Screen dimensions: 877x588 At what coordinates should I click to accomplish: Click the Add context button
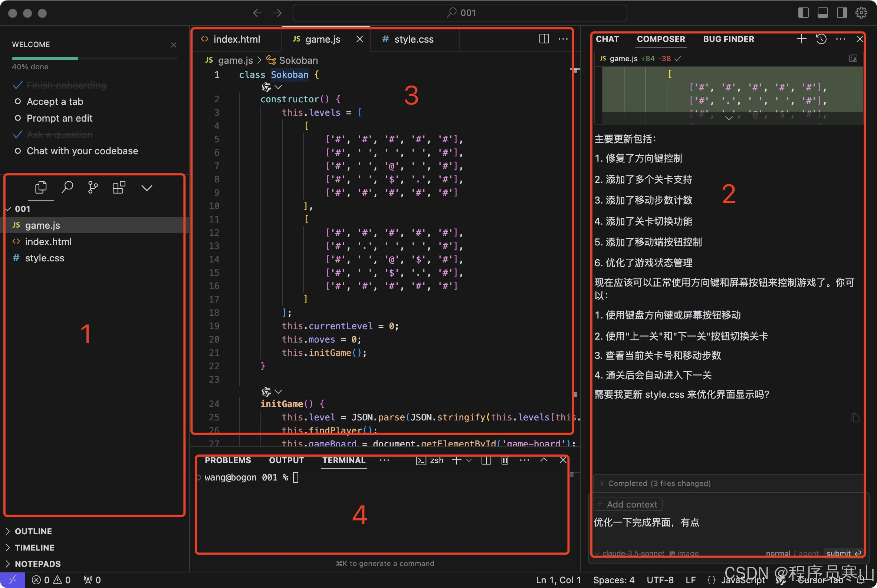628,504
